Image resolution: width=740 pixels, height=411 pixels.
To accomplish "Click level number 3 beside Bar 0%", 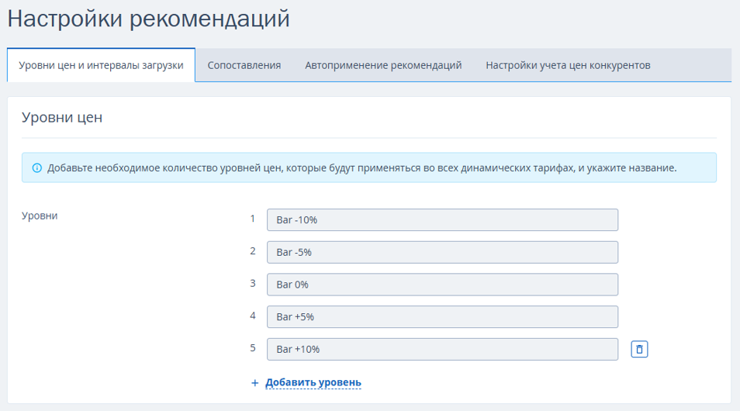I will [x=253, y=283].
